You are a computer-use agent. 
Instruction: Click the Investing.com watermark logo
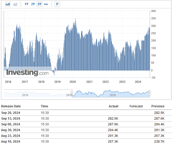[27, 73]
